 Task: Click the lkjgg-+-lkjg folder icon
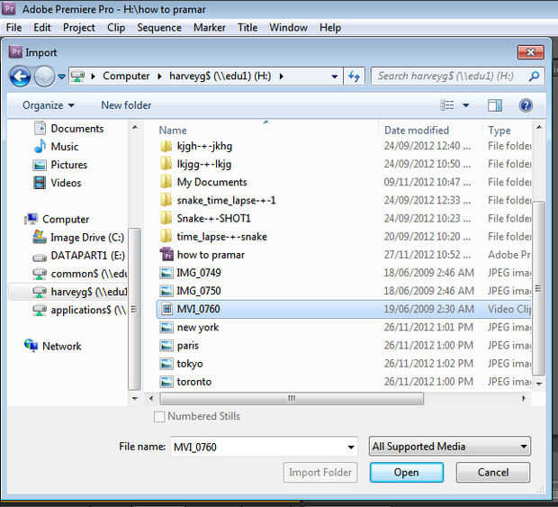pos(166,165)
